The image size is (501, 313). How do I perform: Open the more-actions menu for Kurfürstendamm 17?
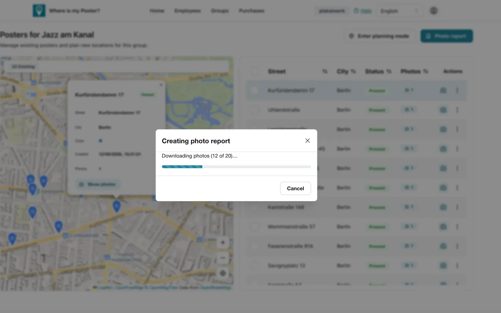click(457, 90)
